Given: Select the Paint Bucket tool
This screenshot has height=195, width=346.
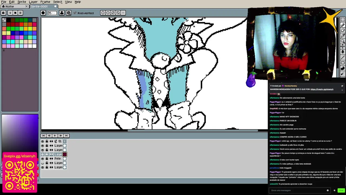Looking at the screenshot, I should click(343, 52).
